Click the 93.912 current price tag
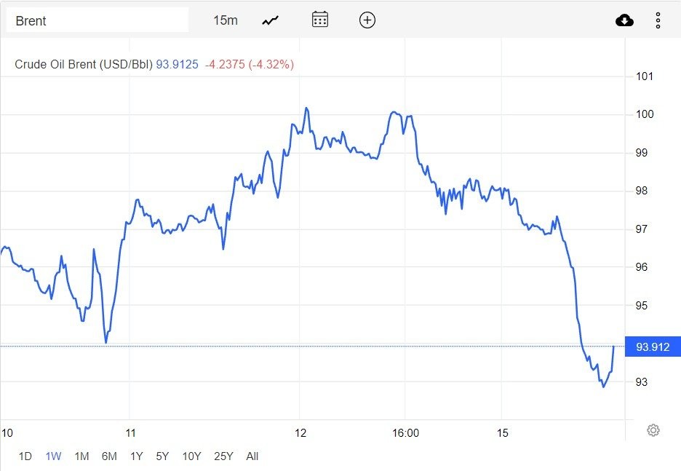Screen dimensions: 681x471 [x=652, y=347]
